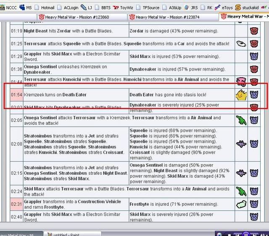Viewport: 269px width, 236px height.
Task: Open the MS bookmark
Action: [x=26, y=8]
